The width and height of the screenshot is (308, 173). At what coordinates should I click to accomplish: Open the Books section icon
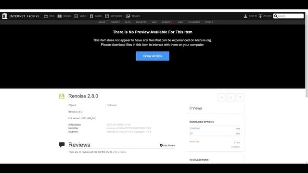[60, 16]
